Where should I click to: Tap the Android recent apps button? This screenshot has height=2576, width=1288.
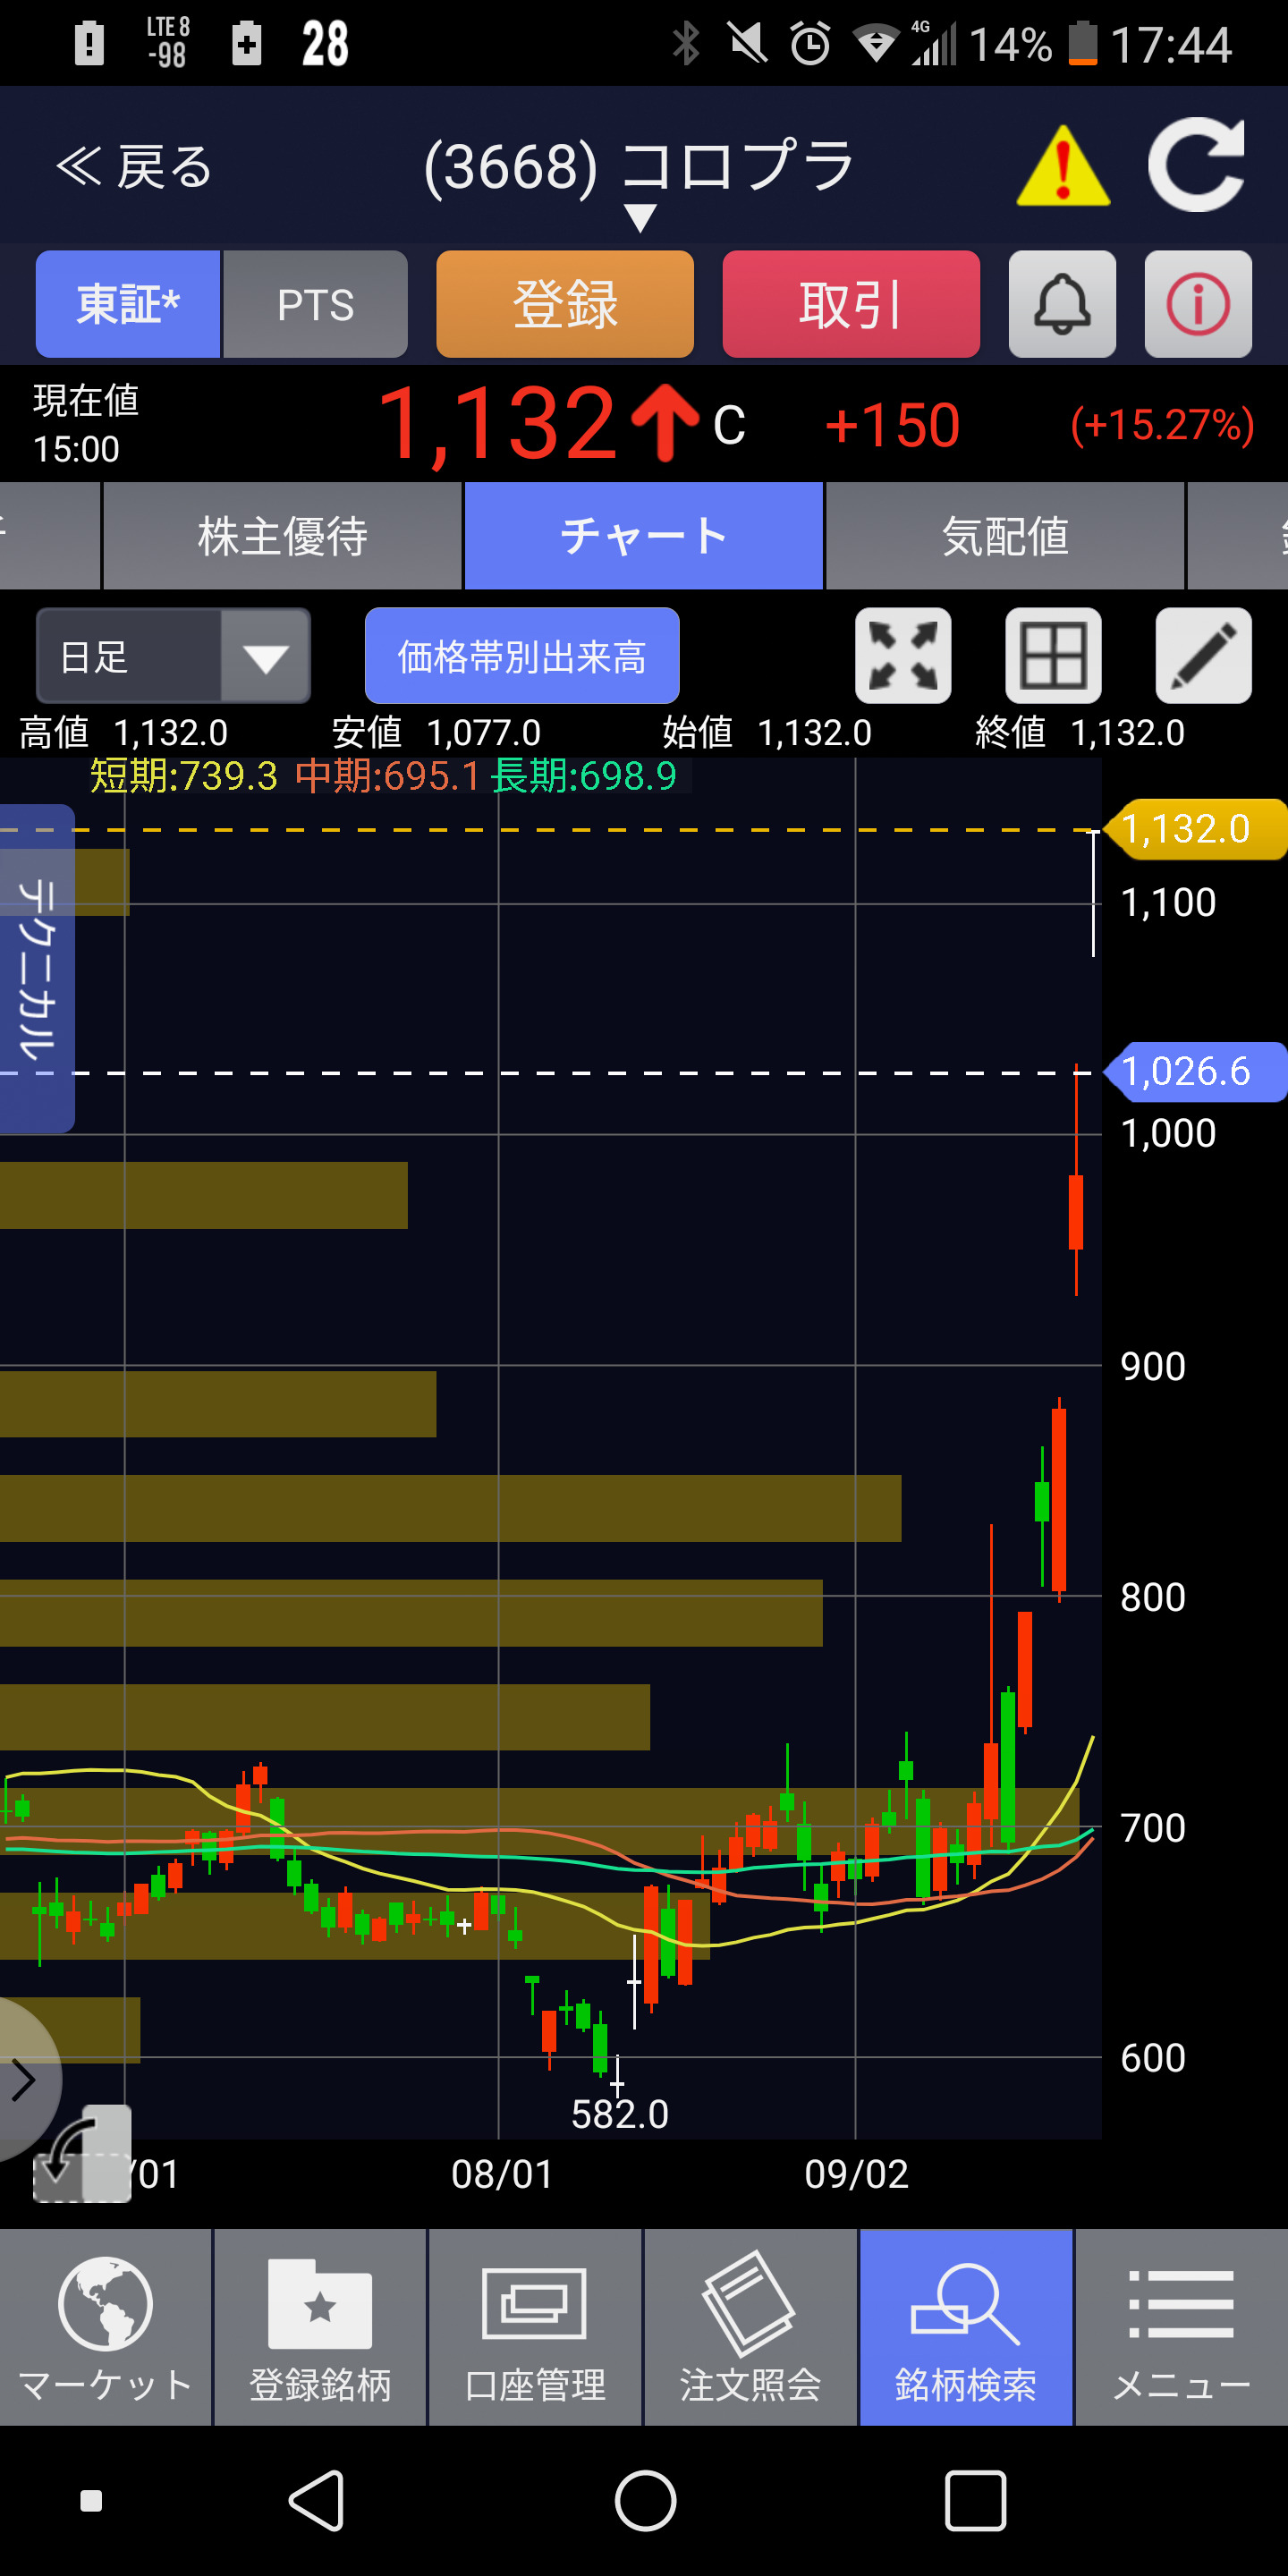tap(975, 2501)
